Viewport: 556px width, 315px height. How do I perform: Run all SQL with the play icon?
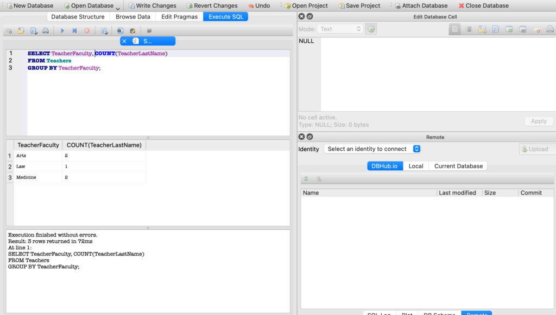tap(62, 31)
